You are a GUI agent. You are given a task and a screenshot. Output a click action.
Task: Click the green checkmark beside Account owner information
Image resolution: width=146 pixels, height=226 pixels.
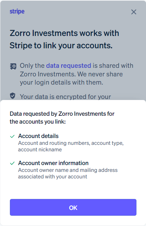(12, 163)
